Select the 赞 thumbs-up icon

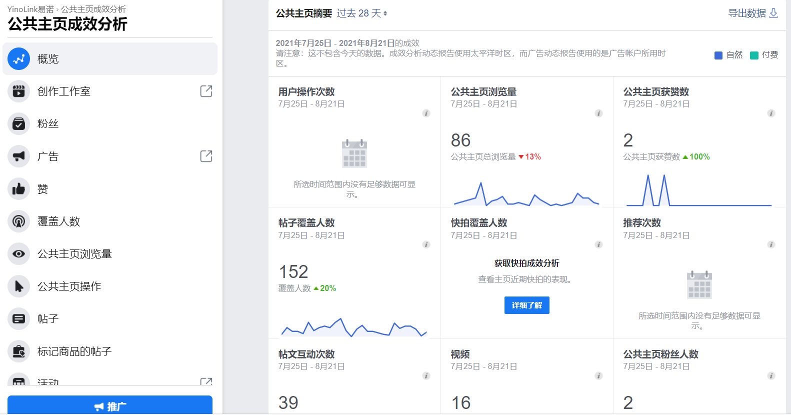click(19, 189)
